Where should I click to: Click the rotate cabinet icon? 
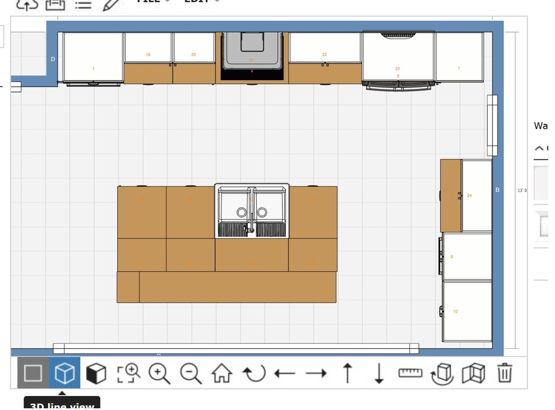point(442,374)
